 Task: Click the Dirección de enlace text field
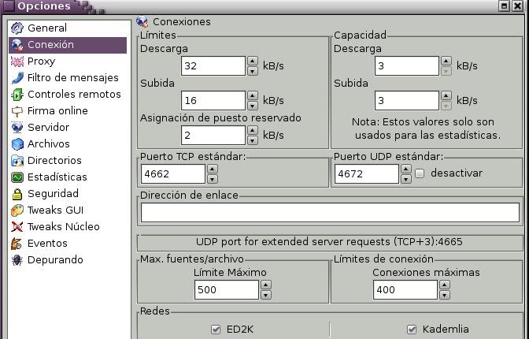click(x=330, y=212)
